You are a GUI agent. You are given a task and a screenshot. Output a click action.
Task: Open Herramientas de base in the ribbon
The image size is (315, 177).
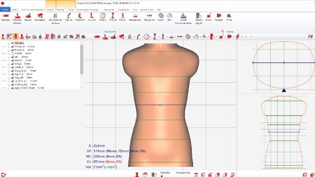(x=55, y=19)
